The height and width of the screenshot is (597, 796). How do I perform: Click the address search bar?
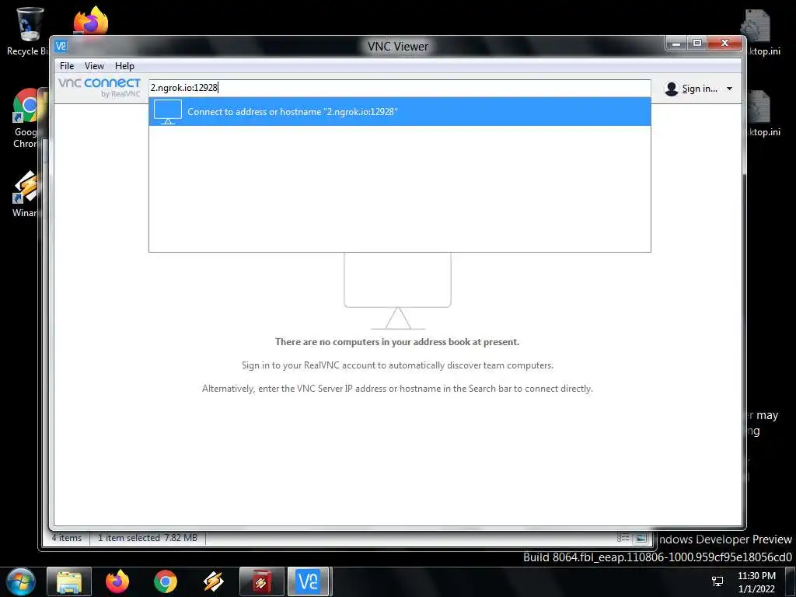coord(400,88)
